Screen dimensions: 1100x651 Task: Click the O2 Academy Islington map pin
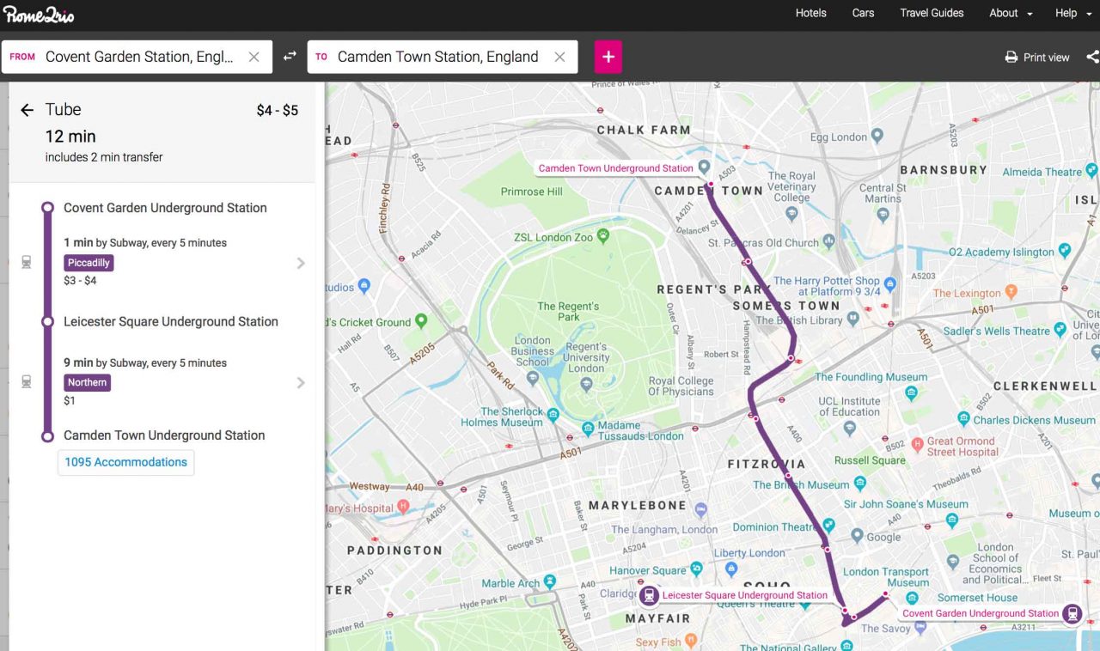point(1065,250)
